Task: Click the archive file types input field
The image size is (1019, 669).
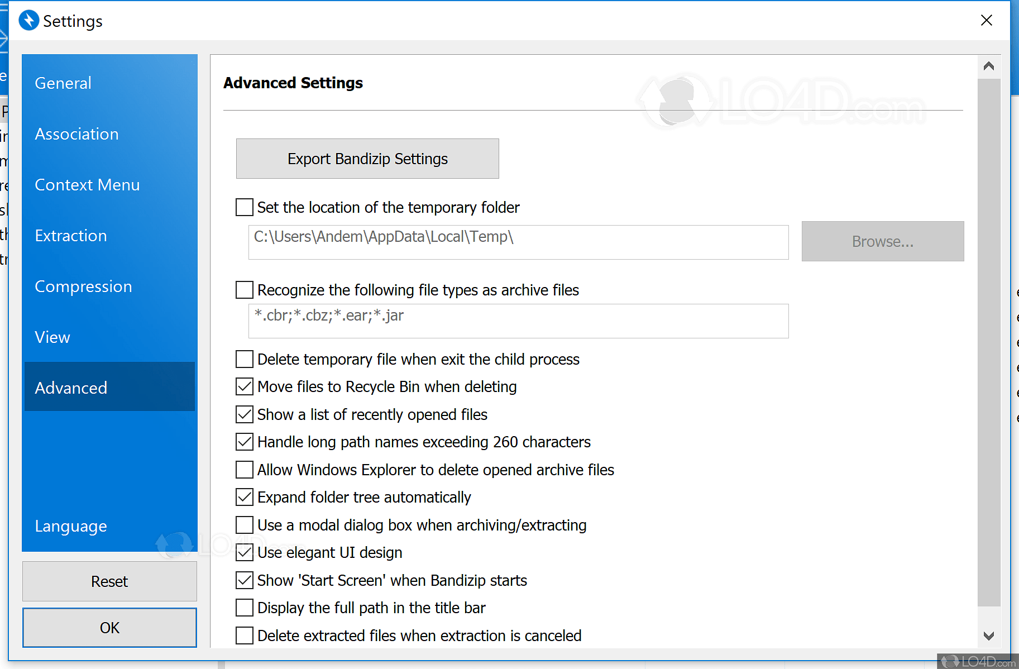Action: (x=518, y=321)
